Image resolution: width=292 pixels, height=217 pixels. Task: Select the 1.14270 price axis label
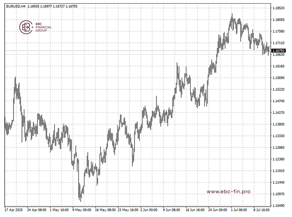[x=279, y=112]
